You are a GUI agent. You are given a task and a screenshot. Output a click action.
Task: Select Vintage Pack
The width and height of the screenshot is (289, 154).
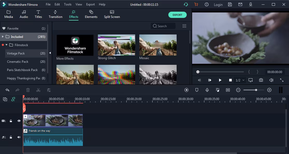26,53
